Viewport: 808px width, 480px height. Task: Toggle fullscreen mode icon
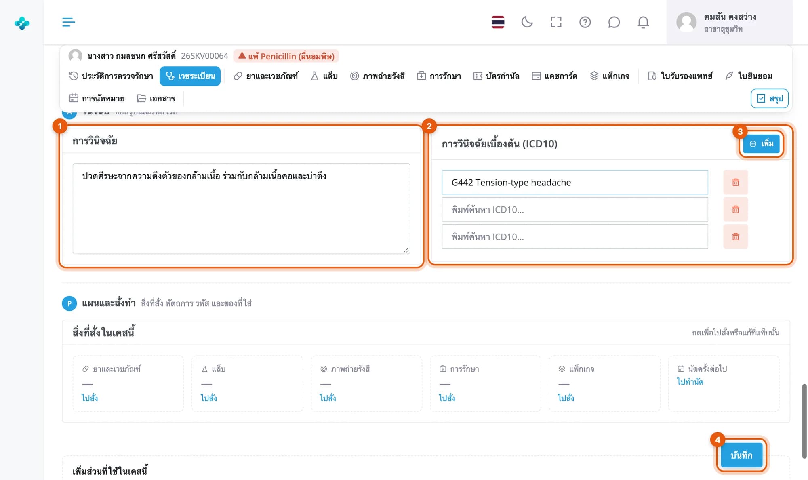coord(556,22)
